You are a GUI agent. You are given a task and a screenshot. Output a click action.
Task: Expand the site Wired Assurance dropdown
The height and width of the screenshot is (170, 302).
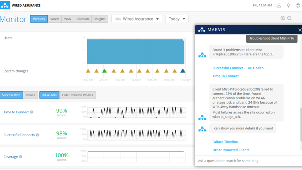point(137,19)
